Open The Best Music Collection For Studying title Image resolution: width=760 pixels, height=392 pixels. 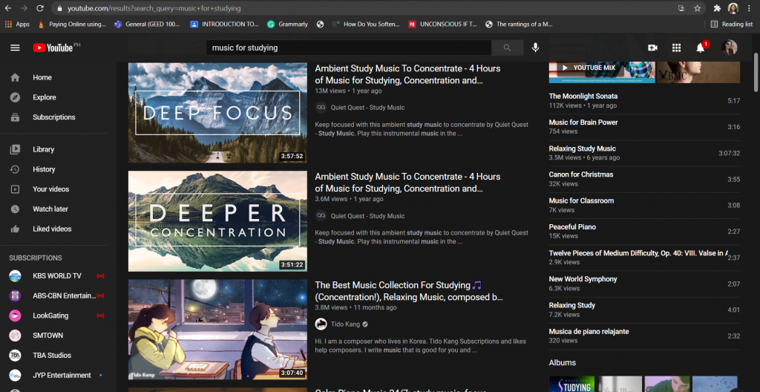point(409,291)
